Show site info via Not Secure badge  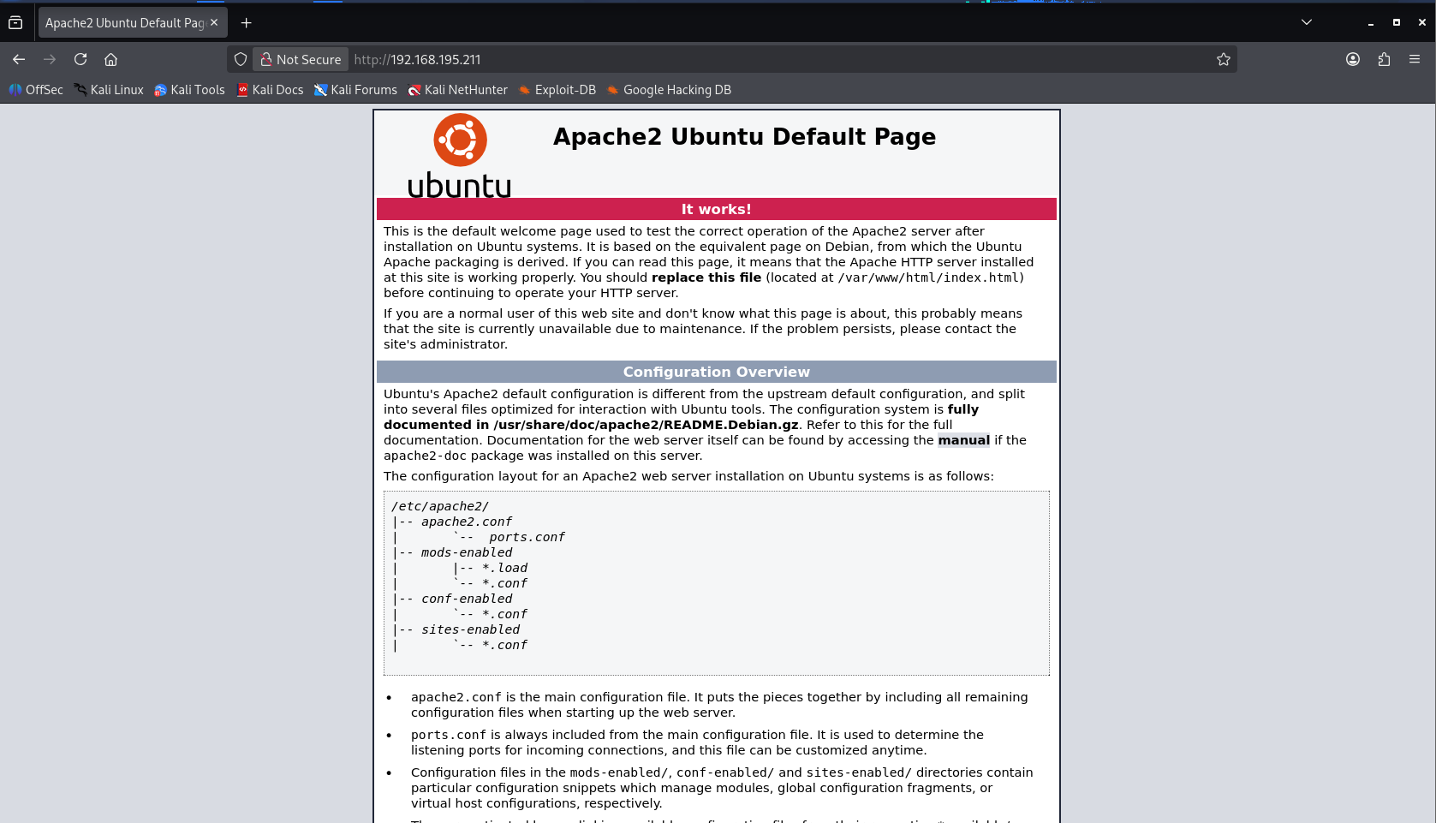[301, 59]
